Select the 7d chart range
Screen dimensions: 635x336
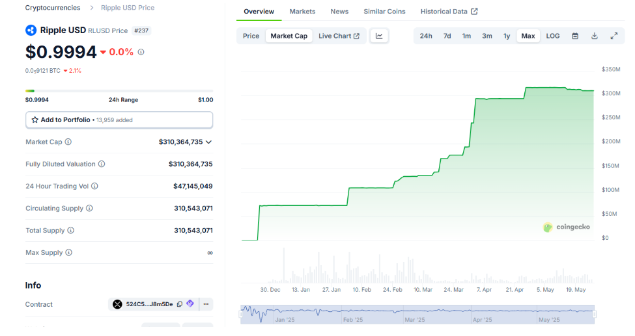(447, 36)
